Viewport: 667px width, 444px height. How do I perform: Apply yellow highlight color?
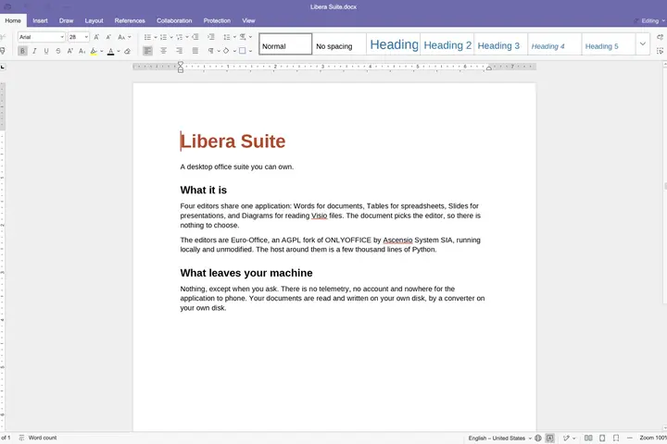pos(94,51)
